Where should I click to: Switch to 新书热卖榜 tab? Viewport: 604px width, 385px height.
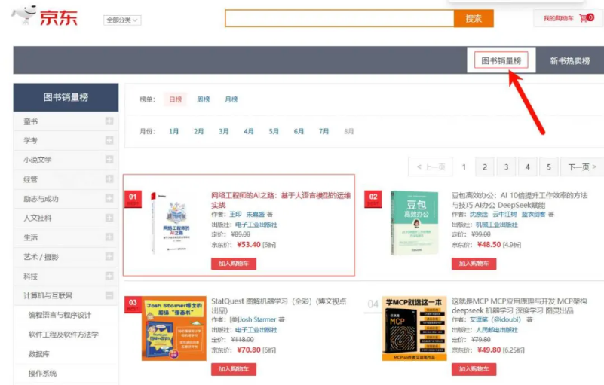coord(570,61)
